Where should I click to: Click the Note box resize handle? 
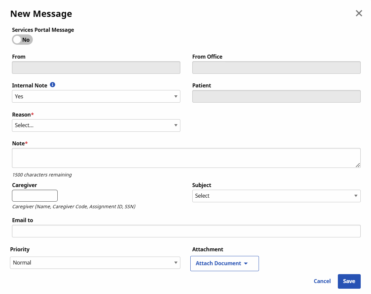[x=358, y=165]
